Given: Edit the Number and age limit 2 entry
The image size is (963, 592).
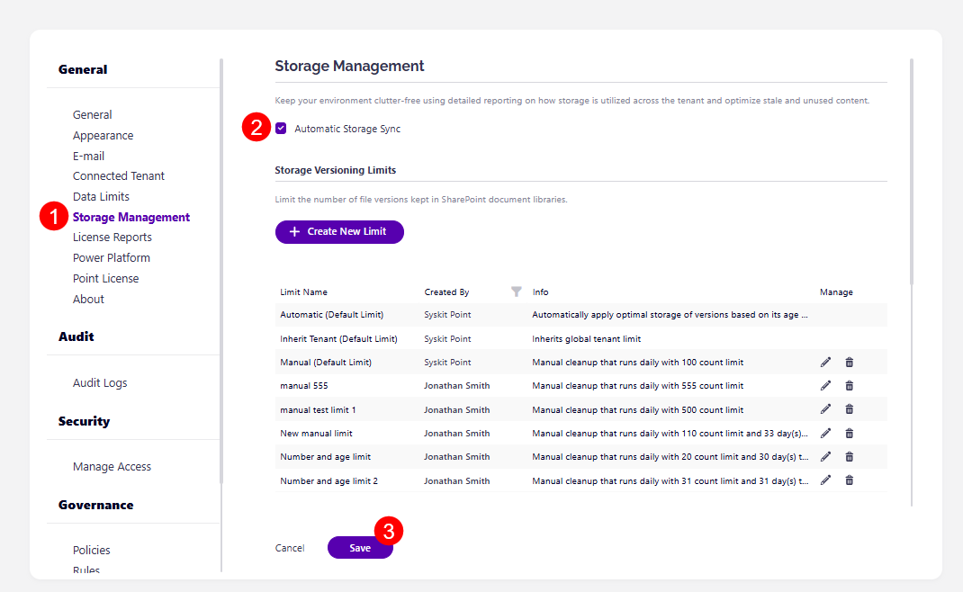Looking at the screenshot, I should [825, 480].
